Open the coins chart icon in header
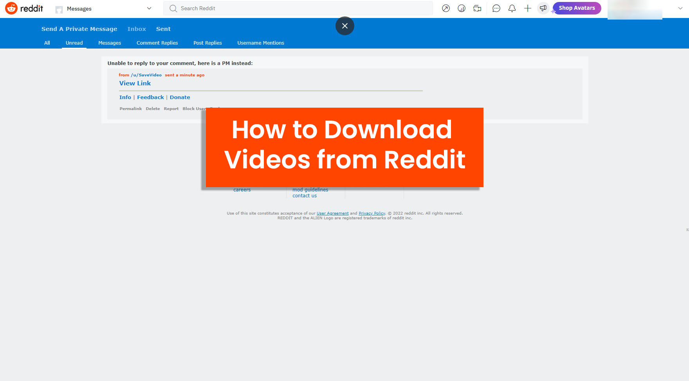The height and width of the screenshot is (381, 689). tap(462, 8)
